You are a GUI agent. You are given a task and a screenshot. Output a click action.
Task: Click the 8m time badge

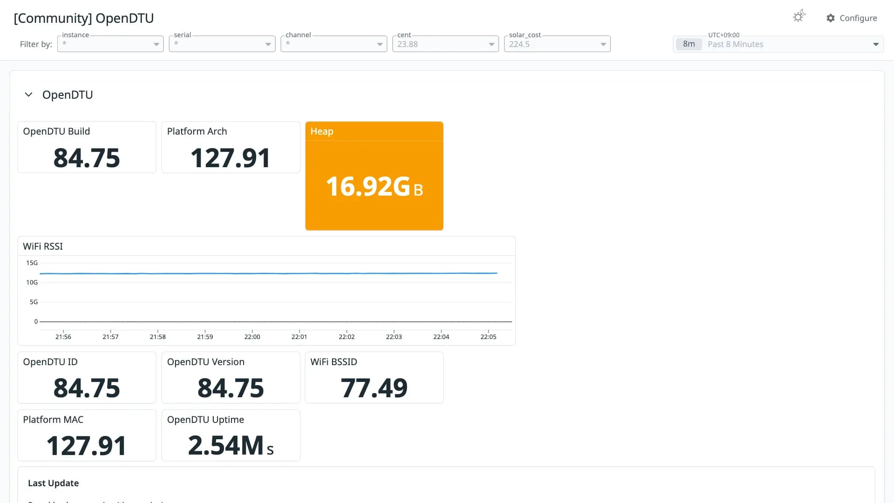[689, 44]
